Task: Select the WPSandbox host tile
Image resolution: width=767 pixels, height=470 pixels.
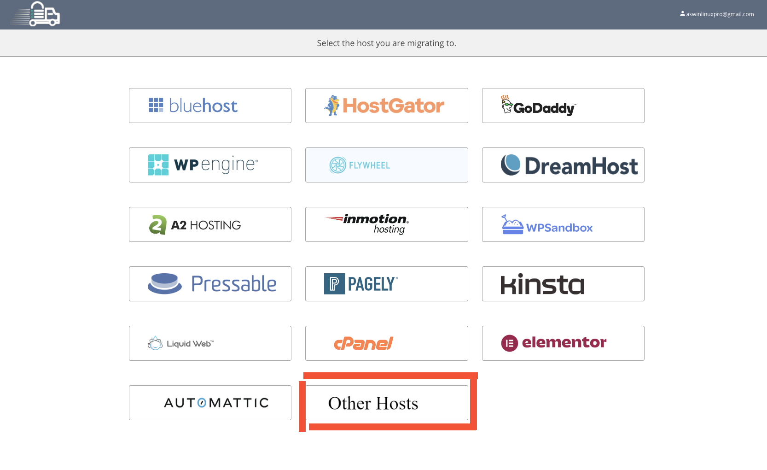Action: pos(563,224)
